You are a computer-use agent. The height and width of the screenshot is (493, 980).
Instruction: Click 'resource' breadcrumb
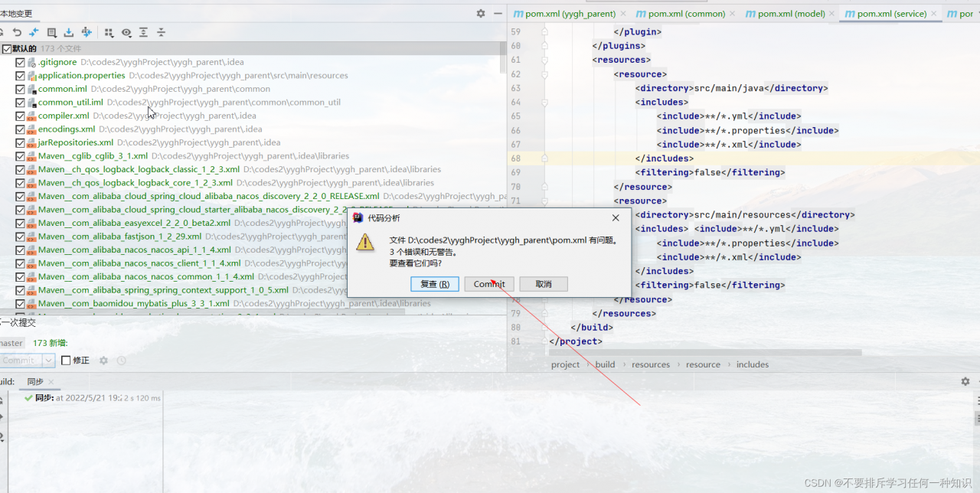(703, 364)
